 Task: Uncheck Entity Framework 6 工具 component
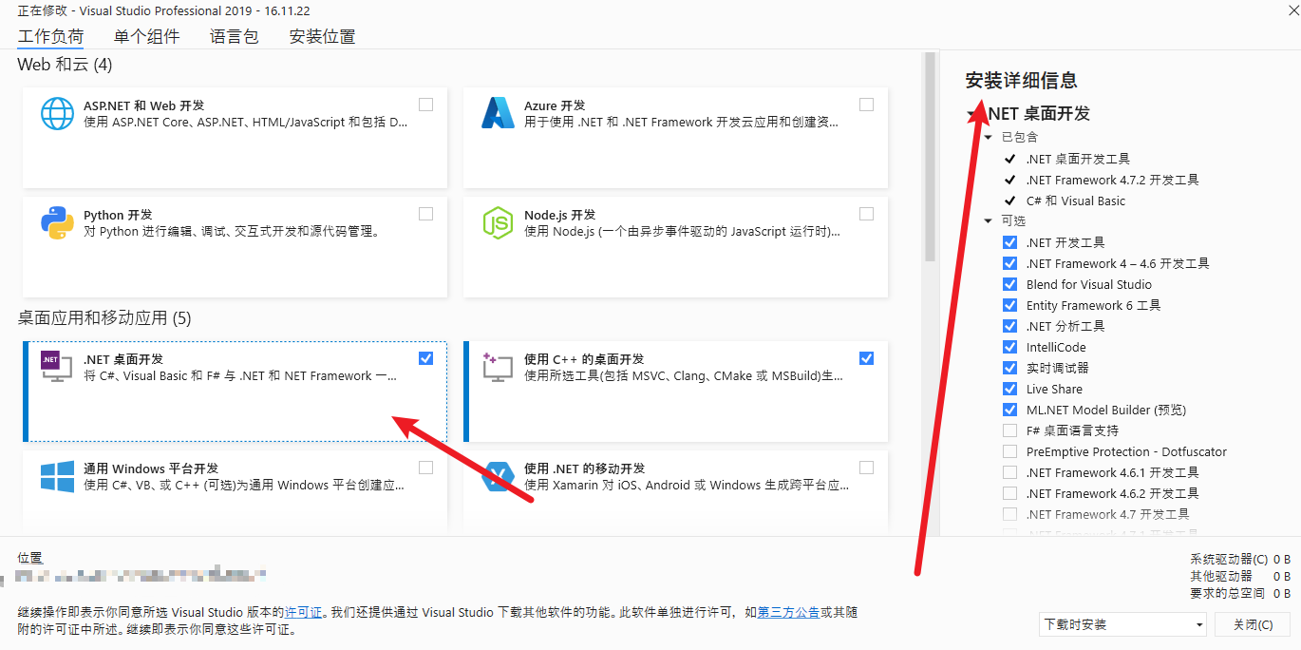[x=1009, y=305]
